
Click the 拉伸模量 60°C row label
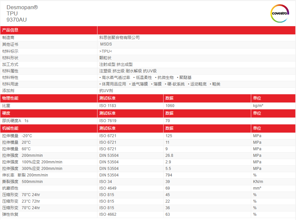tap(16, 149)
